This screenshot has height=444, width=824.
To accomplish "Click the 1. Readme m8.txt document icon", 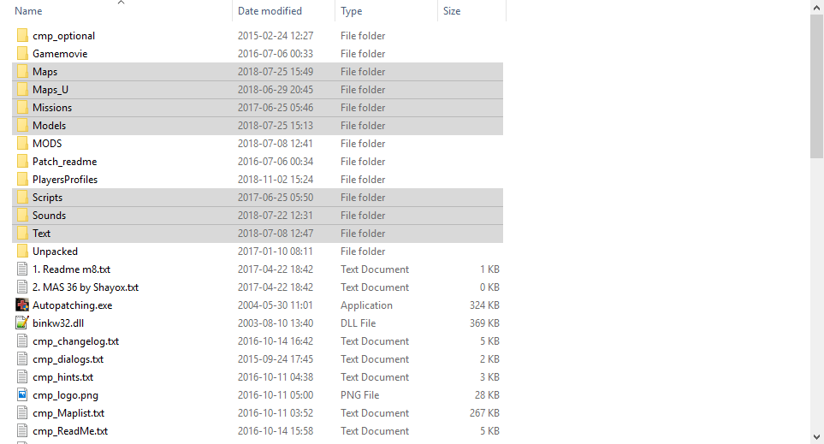I will (22, 269).
